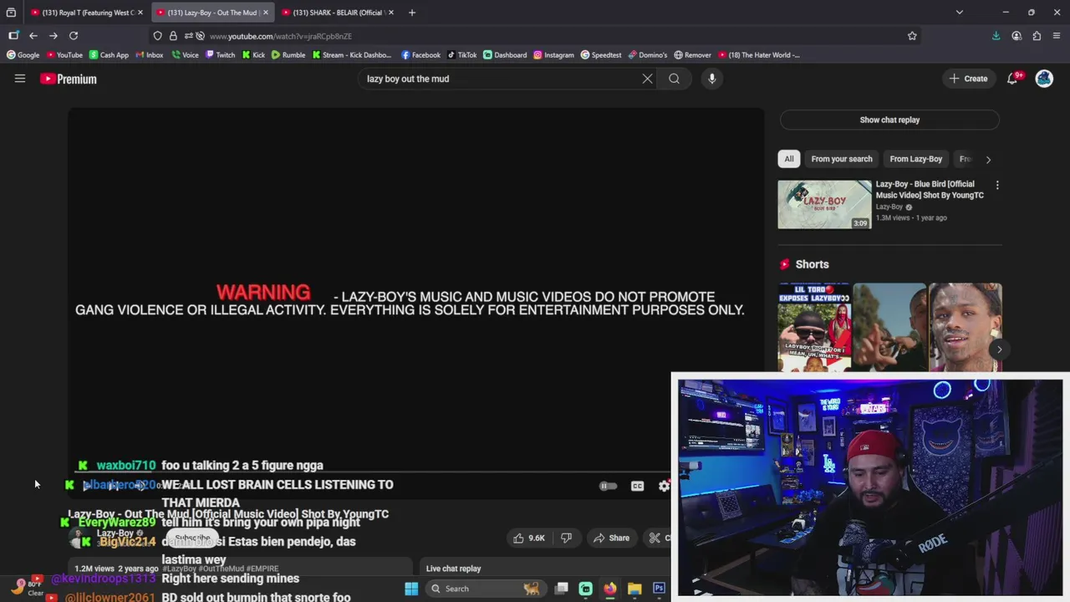The height and width of the screenshot is (602, 1070).
Task: Open Kick bookmark
Action: pyautogui.click(x=253, y=55)
